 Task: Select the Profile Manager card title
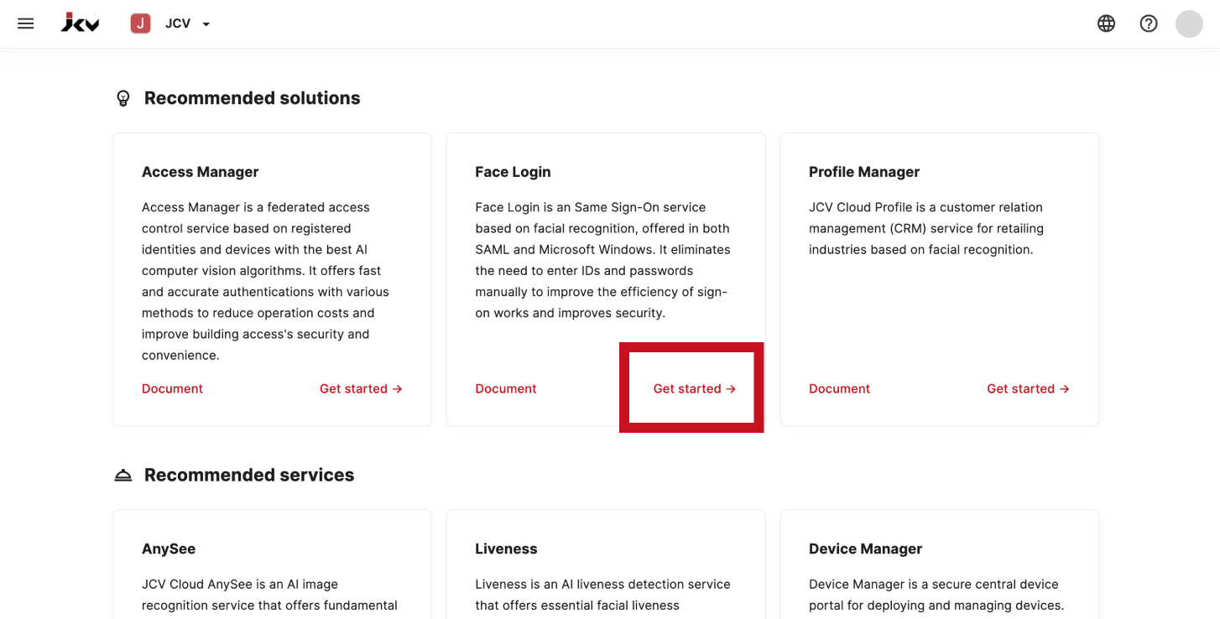click(x=864, y=172)
